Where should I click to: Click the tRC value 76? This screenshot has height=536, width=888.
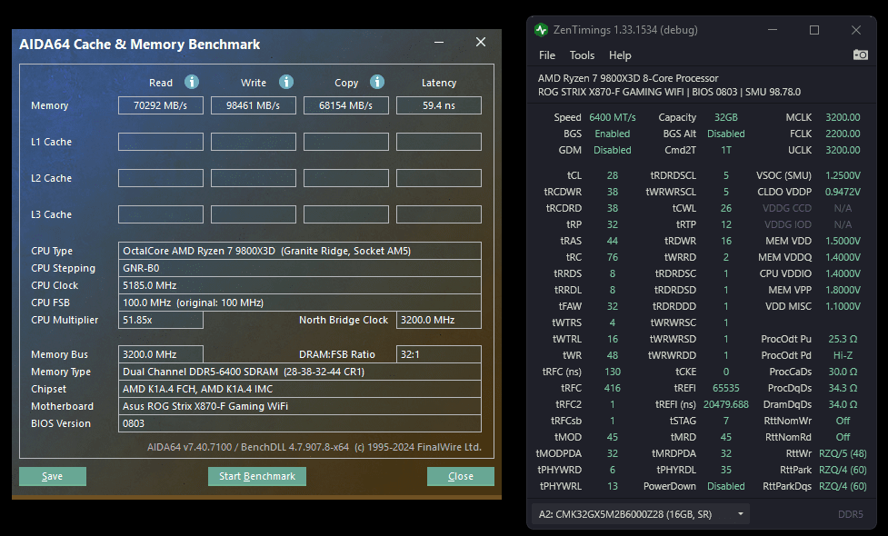(613, 257)
